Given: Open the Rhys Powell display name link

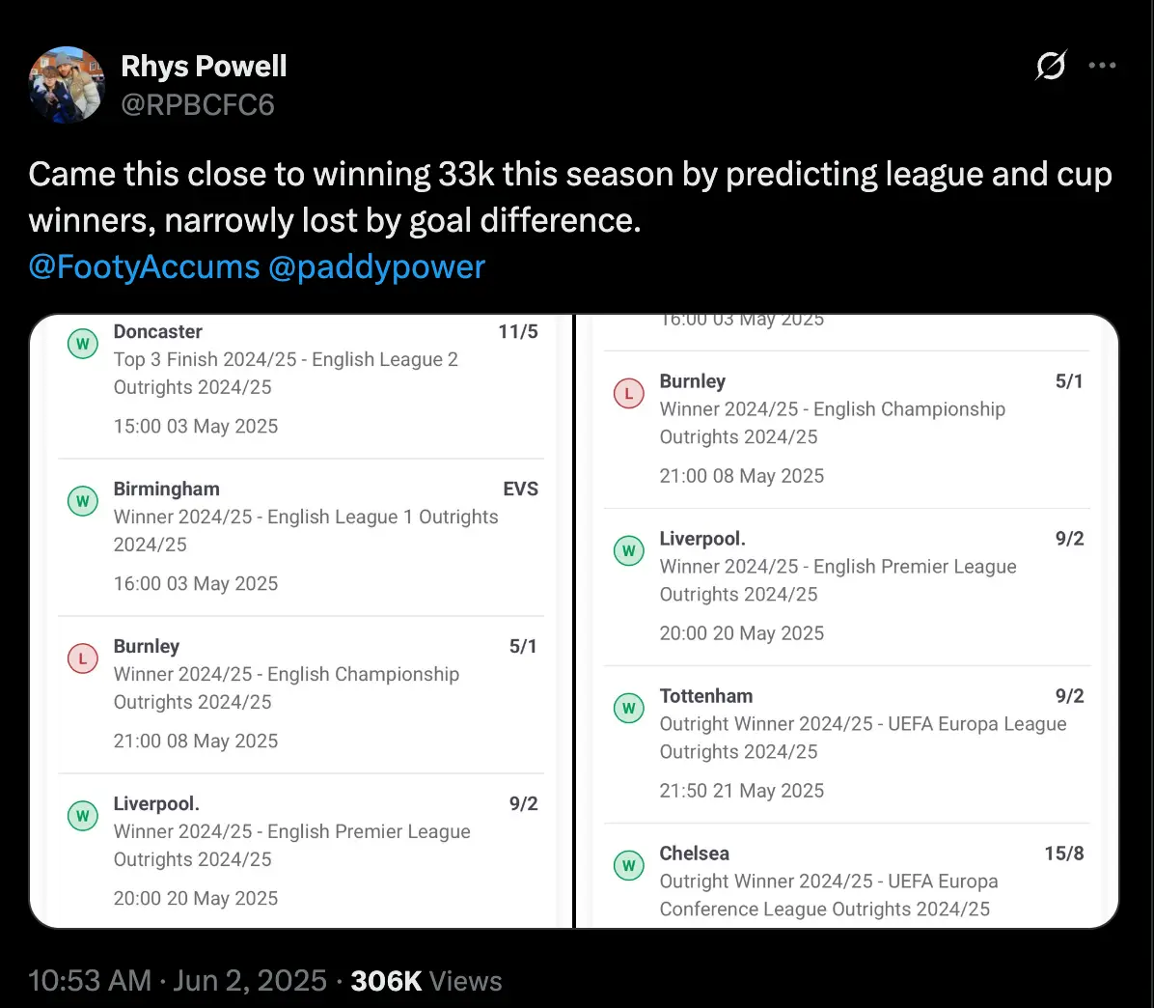Looking at the screenshot, I should click(x=204, y=66).
